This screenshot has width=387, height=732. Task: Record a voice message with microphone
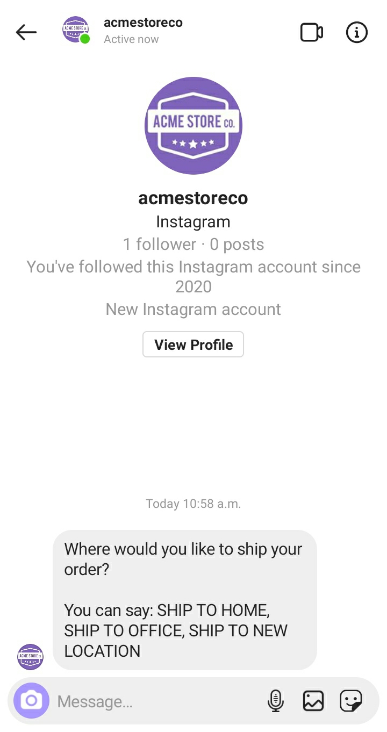point(275,701)
